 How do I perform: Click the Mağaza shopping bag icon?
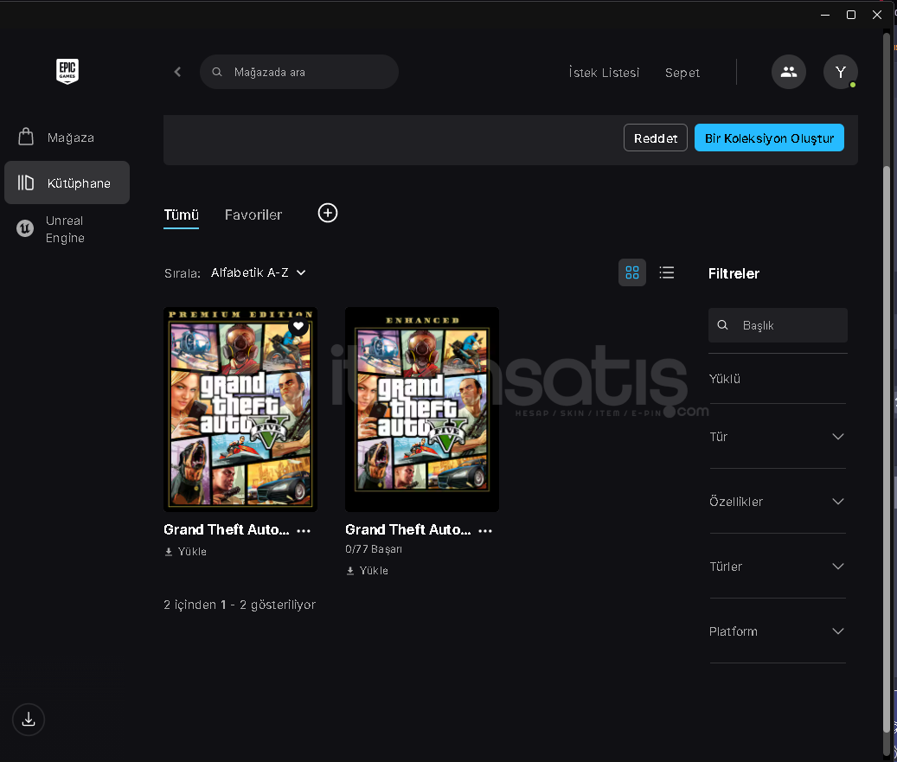coord(26,137)
